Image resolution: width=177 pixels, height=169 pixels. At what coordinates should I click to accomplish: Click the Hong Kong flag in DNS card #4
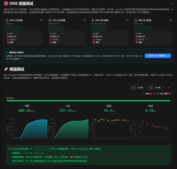[x=137, y=42]
